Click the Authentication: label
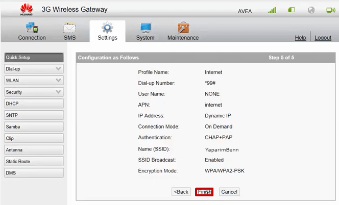The image size is (339, 205). click(155, 137)
